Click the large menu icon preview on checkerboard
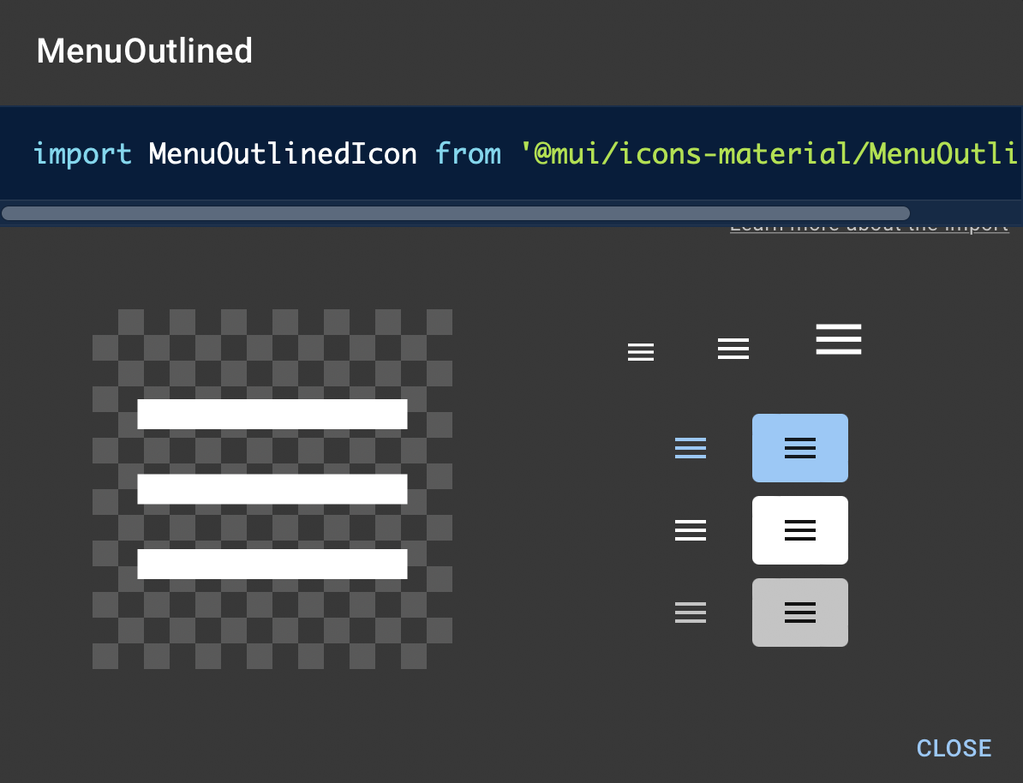 272,488
